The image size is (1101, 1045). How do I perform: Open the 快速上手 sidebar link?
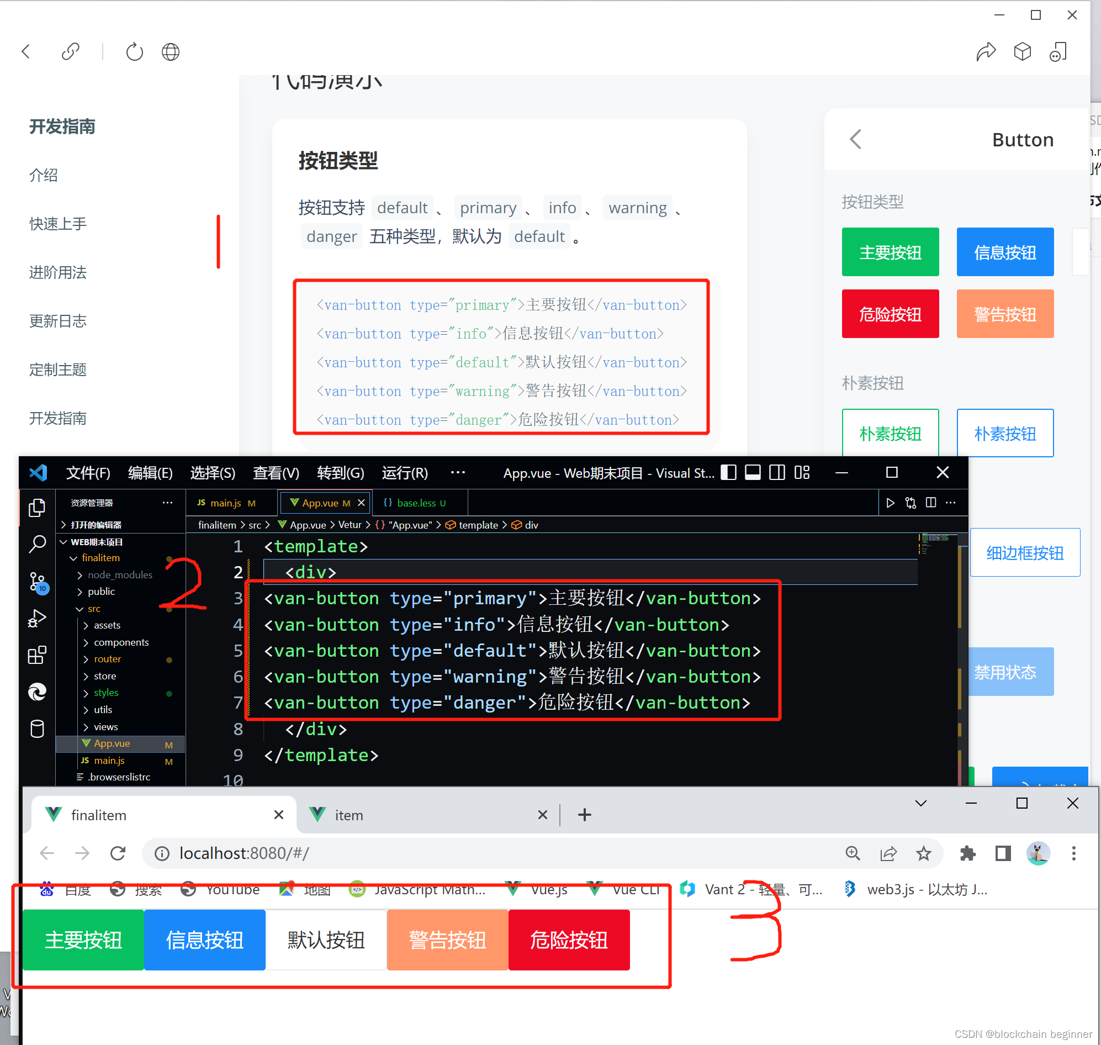58,224
